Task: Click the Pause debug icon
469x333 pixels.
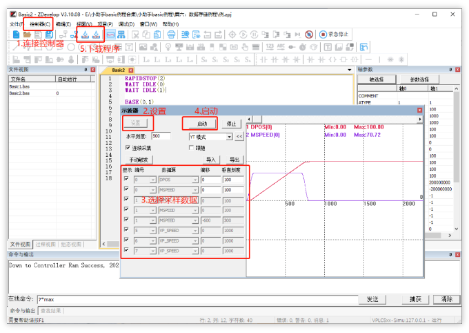Action: [x=255, y=35]
